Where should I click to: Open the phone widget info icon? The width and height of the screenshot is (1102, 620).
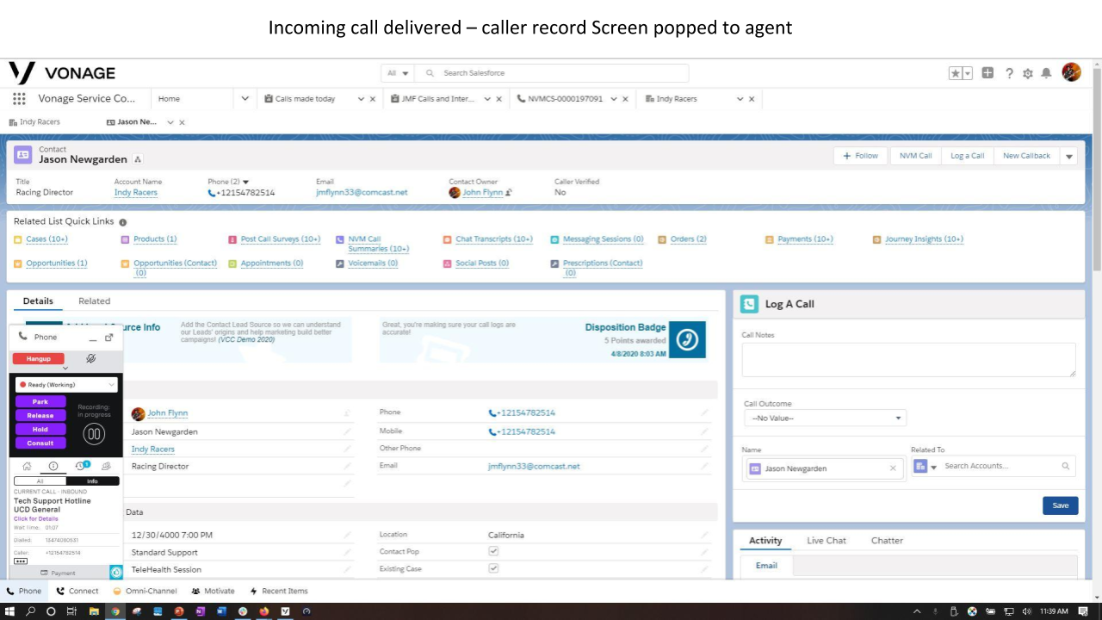[x=53, y=466]
